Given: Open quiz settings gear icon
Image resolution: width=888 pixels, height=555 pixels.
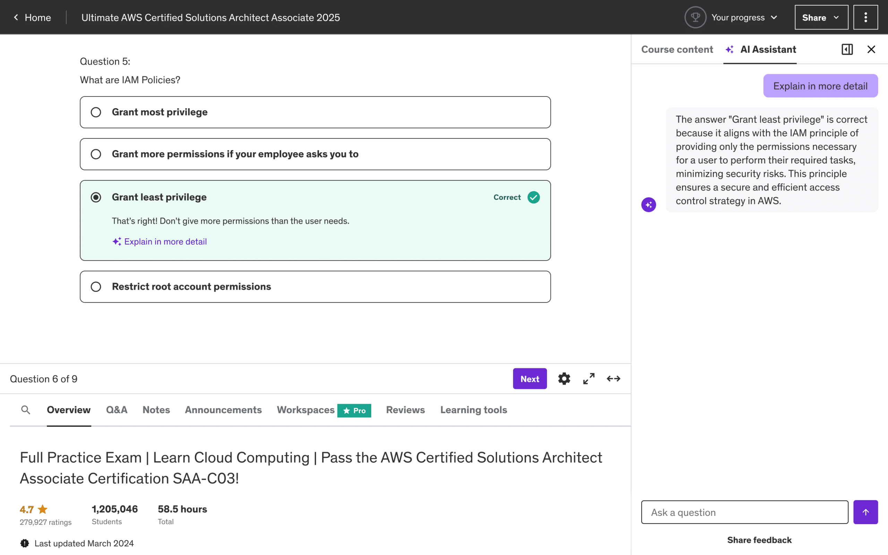Looking at the screenshot, I should [564, 378].
